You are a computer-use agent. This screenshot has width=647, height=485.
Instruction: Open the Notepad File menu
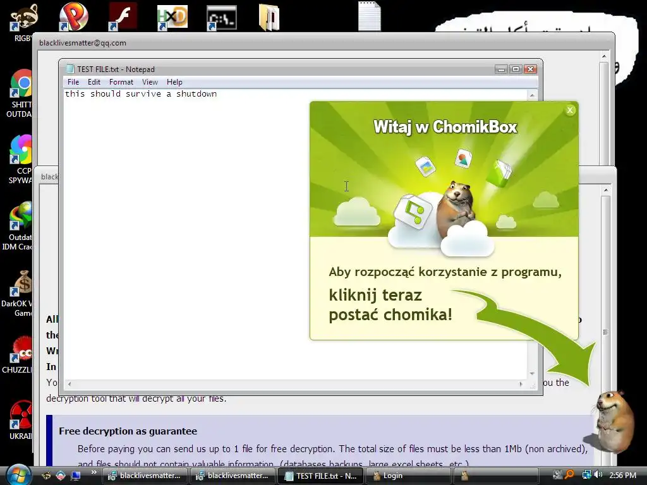(x=73, y=82)
